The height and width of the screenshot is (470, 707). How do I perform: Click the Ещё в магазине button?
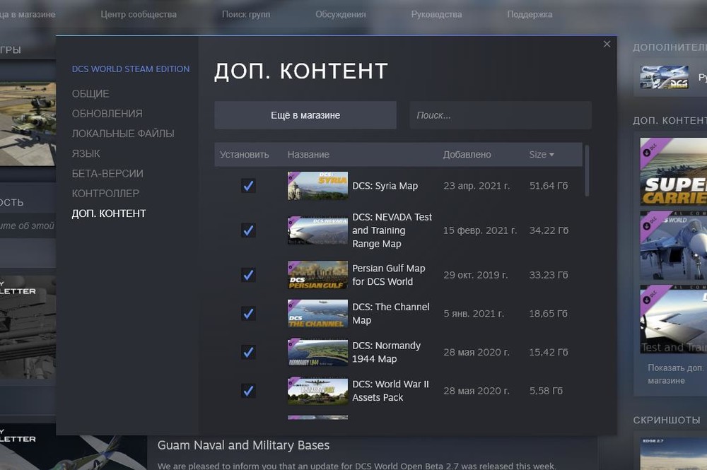(305, 115)
